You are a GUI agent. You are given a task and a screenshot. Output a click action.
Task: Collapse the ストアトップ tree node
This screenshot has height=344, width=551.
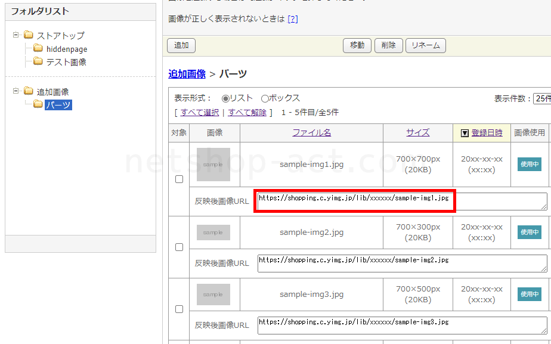tap(16, 35)
